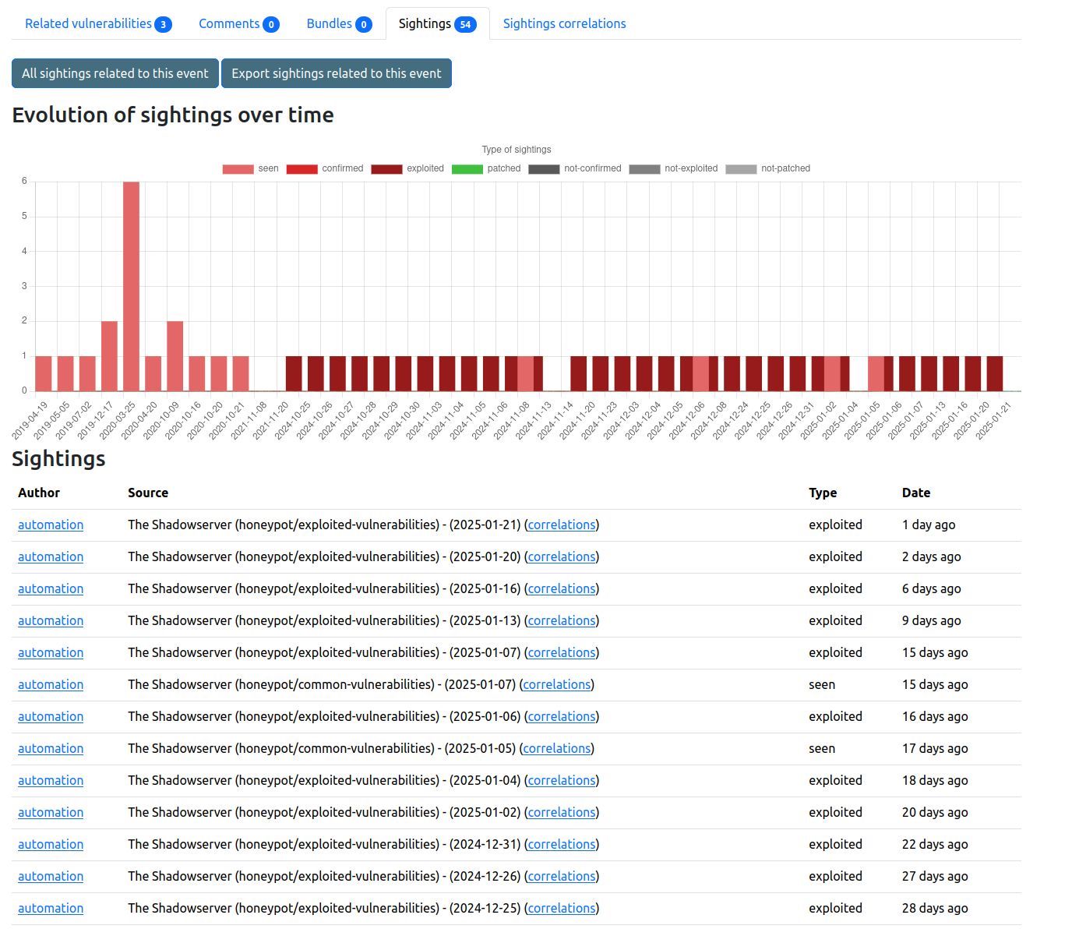
Task: Open correlations for seen 2025-01-07 sighting
Action: click(557, 684)
